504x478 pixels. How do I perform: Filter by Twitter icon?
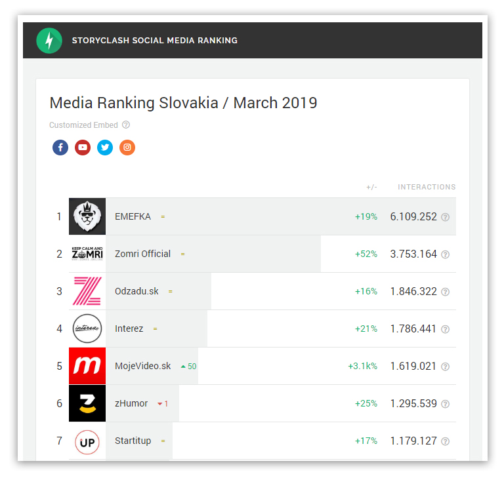click(105, 148)
